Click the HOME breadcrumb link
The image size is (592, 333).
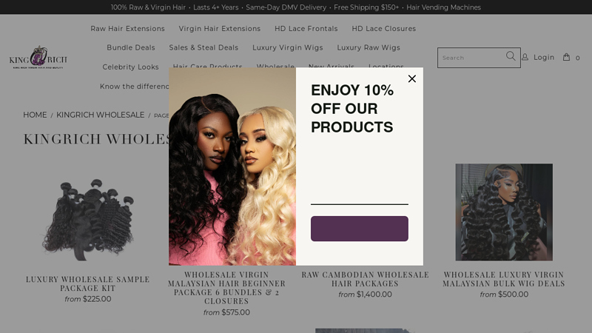pos(35,115)
